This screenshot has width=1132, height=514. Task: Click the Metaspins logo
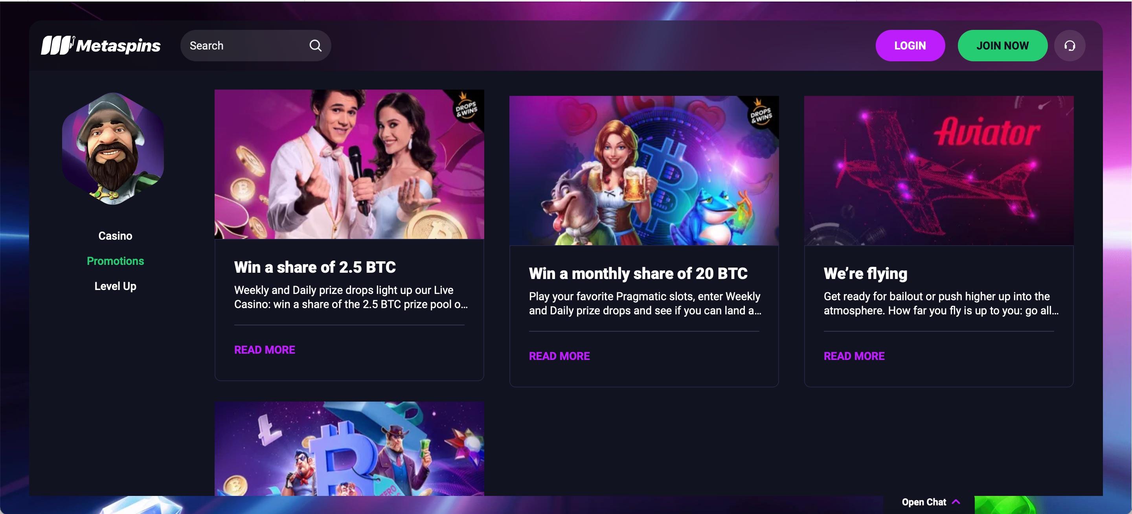click(101, 45)
